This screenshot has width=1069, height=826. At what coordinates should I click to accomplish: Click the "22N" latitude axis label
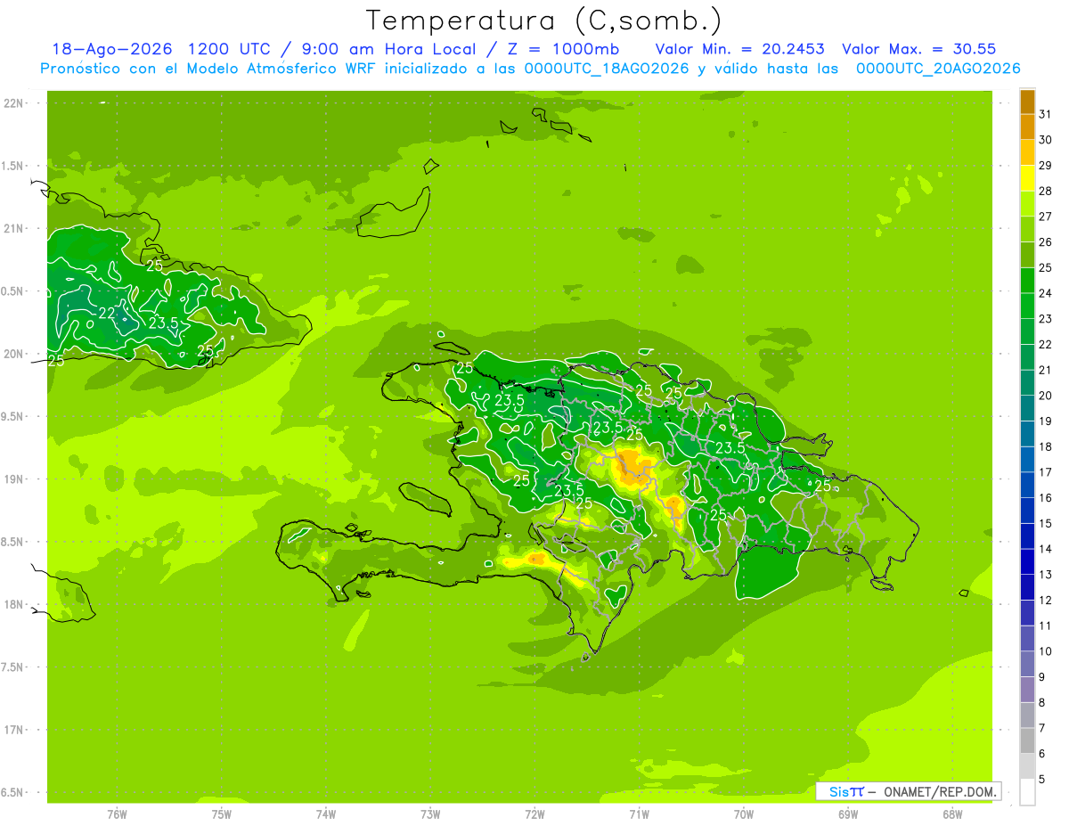click(14, 103)
